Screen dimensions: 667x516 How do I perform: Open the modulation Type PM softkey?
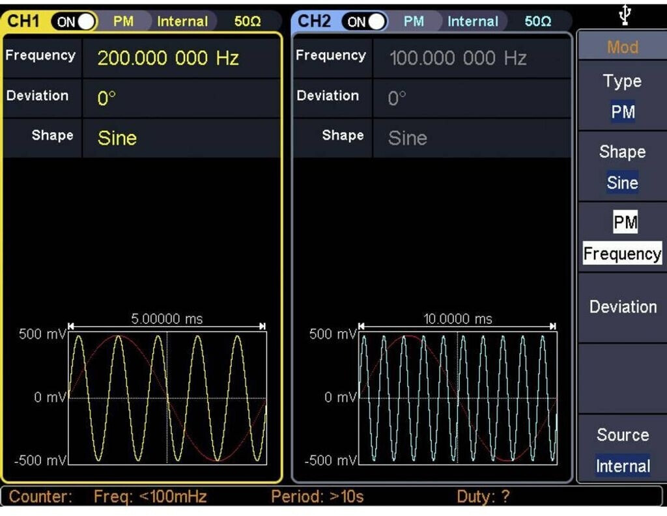(x=622, y=97)
